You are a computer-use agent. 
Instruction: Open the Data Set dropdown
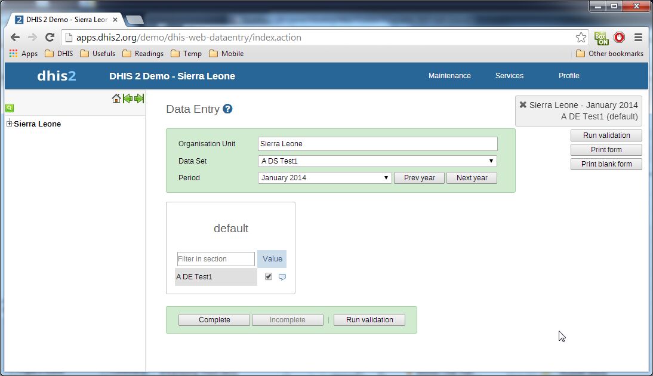[377, 161]
